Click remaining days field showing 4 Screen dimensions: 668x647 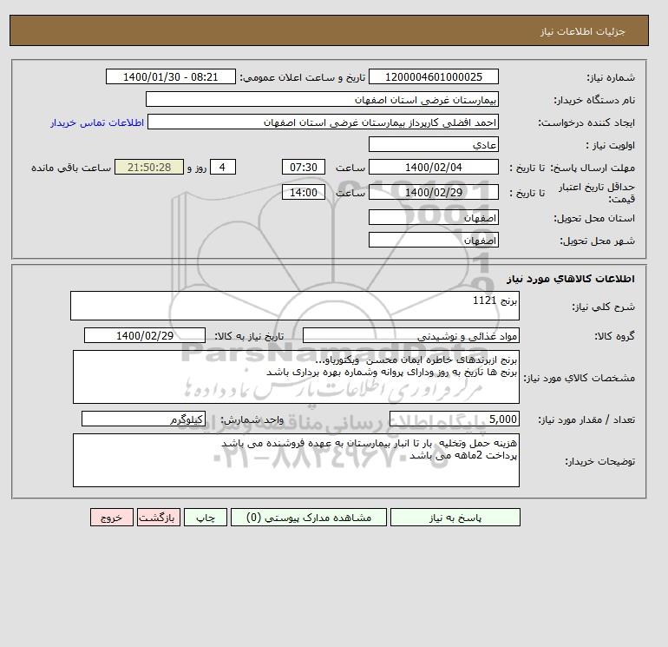(222, 168)
